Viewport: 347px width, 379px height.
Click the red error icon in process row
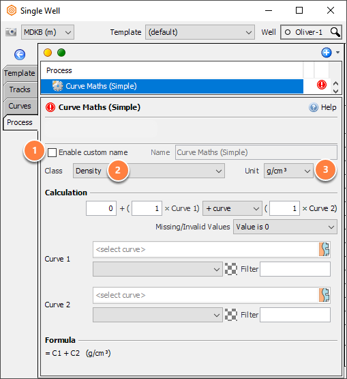(321, 85)
